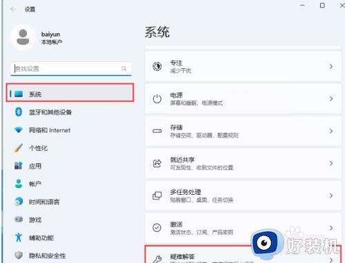Click the privacy shield icon

19,255
